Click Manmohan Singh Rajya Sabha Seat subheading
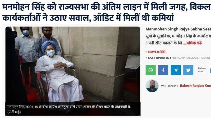Viewport: 211px width, 118px height. tap(178, 29)
